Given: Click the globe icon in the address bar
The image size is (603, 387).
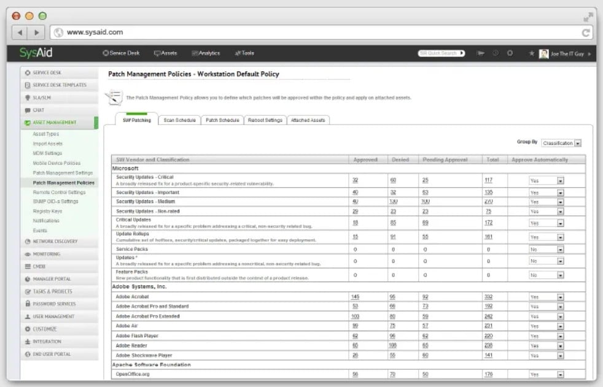Looking at the screenshot, I should click(x=58, y=33).
